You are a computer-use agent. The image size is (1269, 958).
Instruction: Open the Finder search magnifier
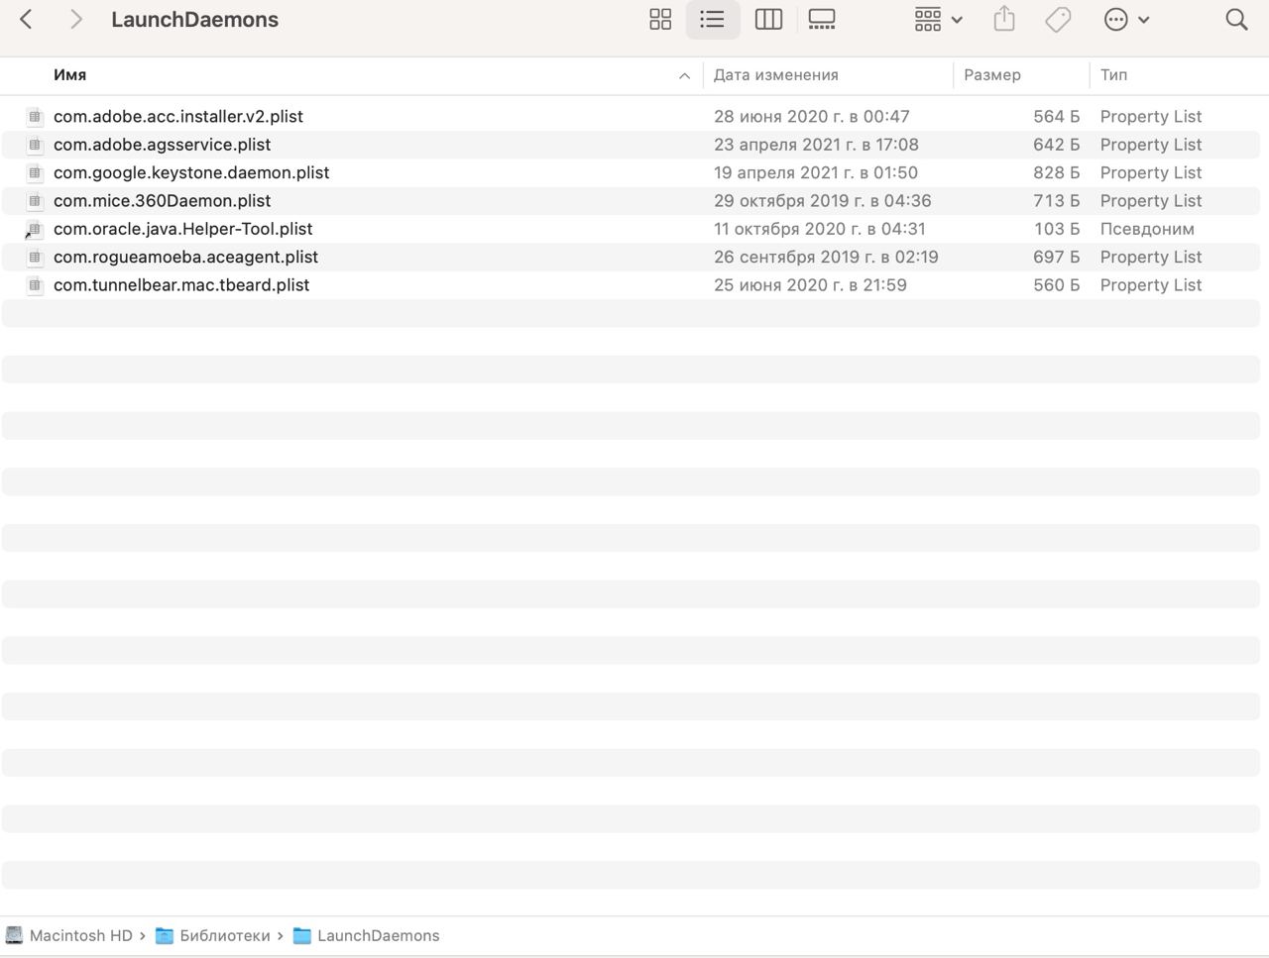pyautogui.click(x=1236, y=19)
